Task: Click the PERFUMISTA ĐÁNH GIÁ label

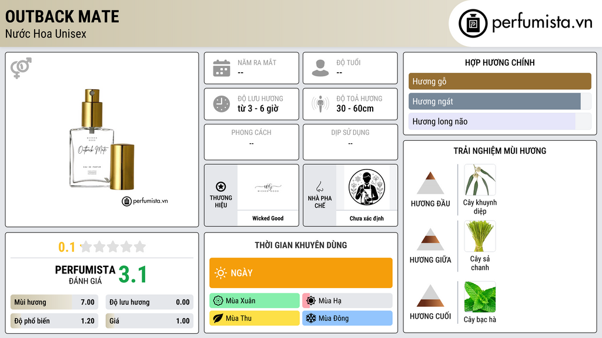Action: [85, 275]
